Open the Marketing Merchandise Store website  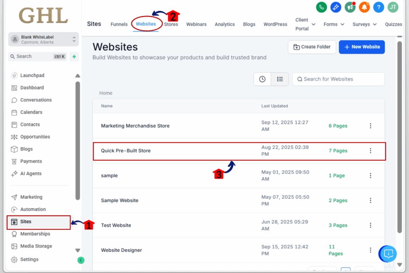135,126
